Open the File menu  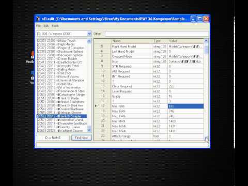[38, 26]
